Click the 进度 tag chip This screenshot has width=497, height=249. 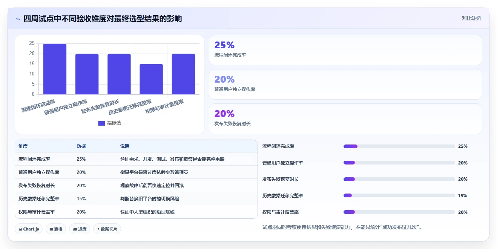(x=80, y=229)
